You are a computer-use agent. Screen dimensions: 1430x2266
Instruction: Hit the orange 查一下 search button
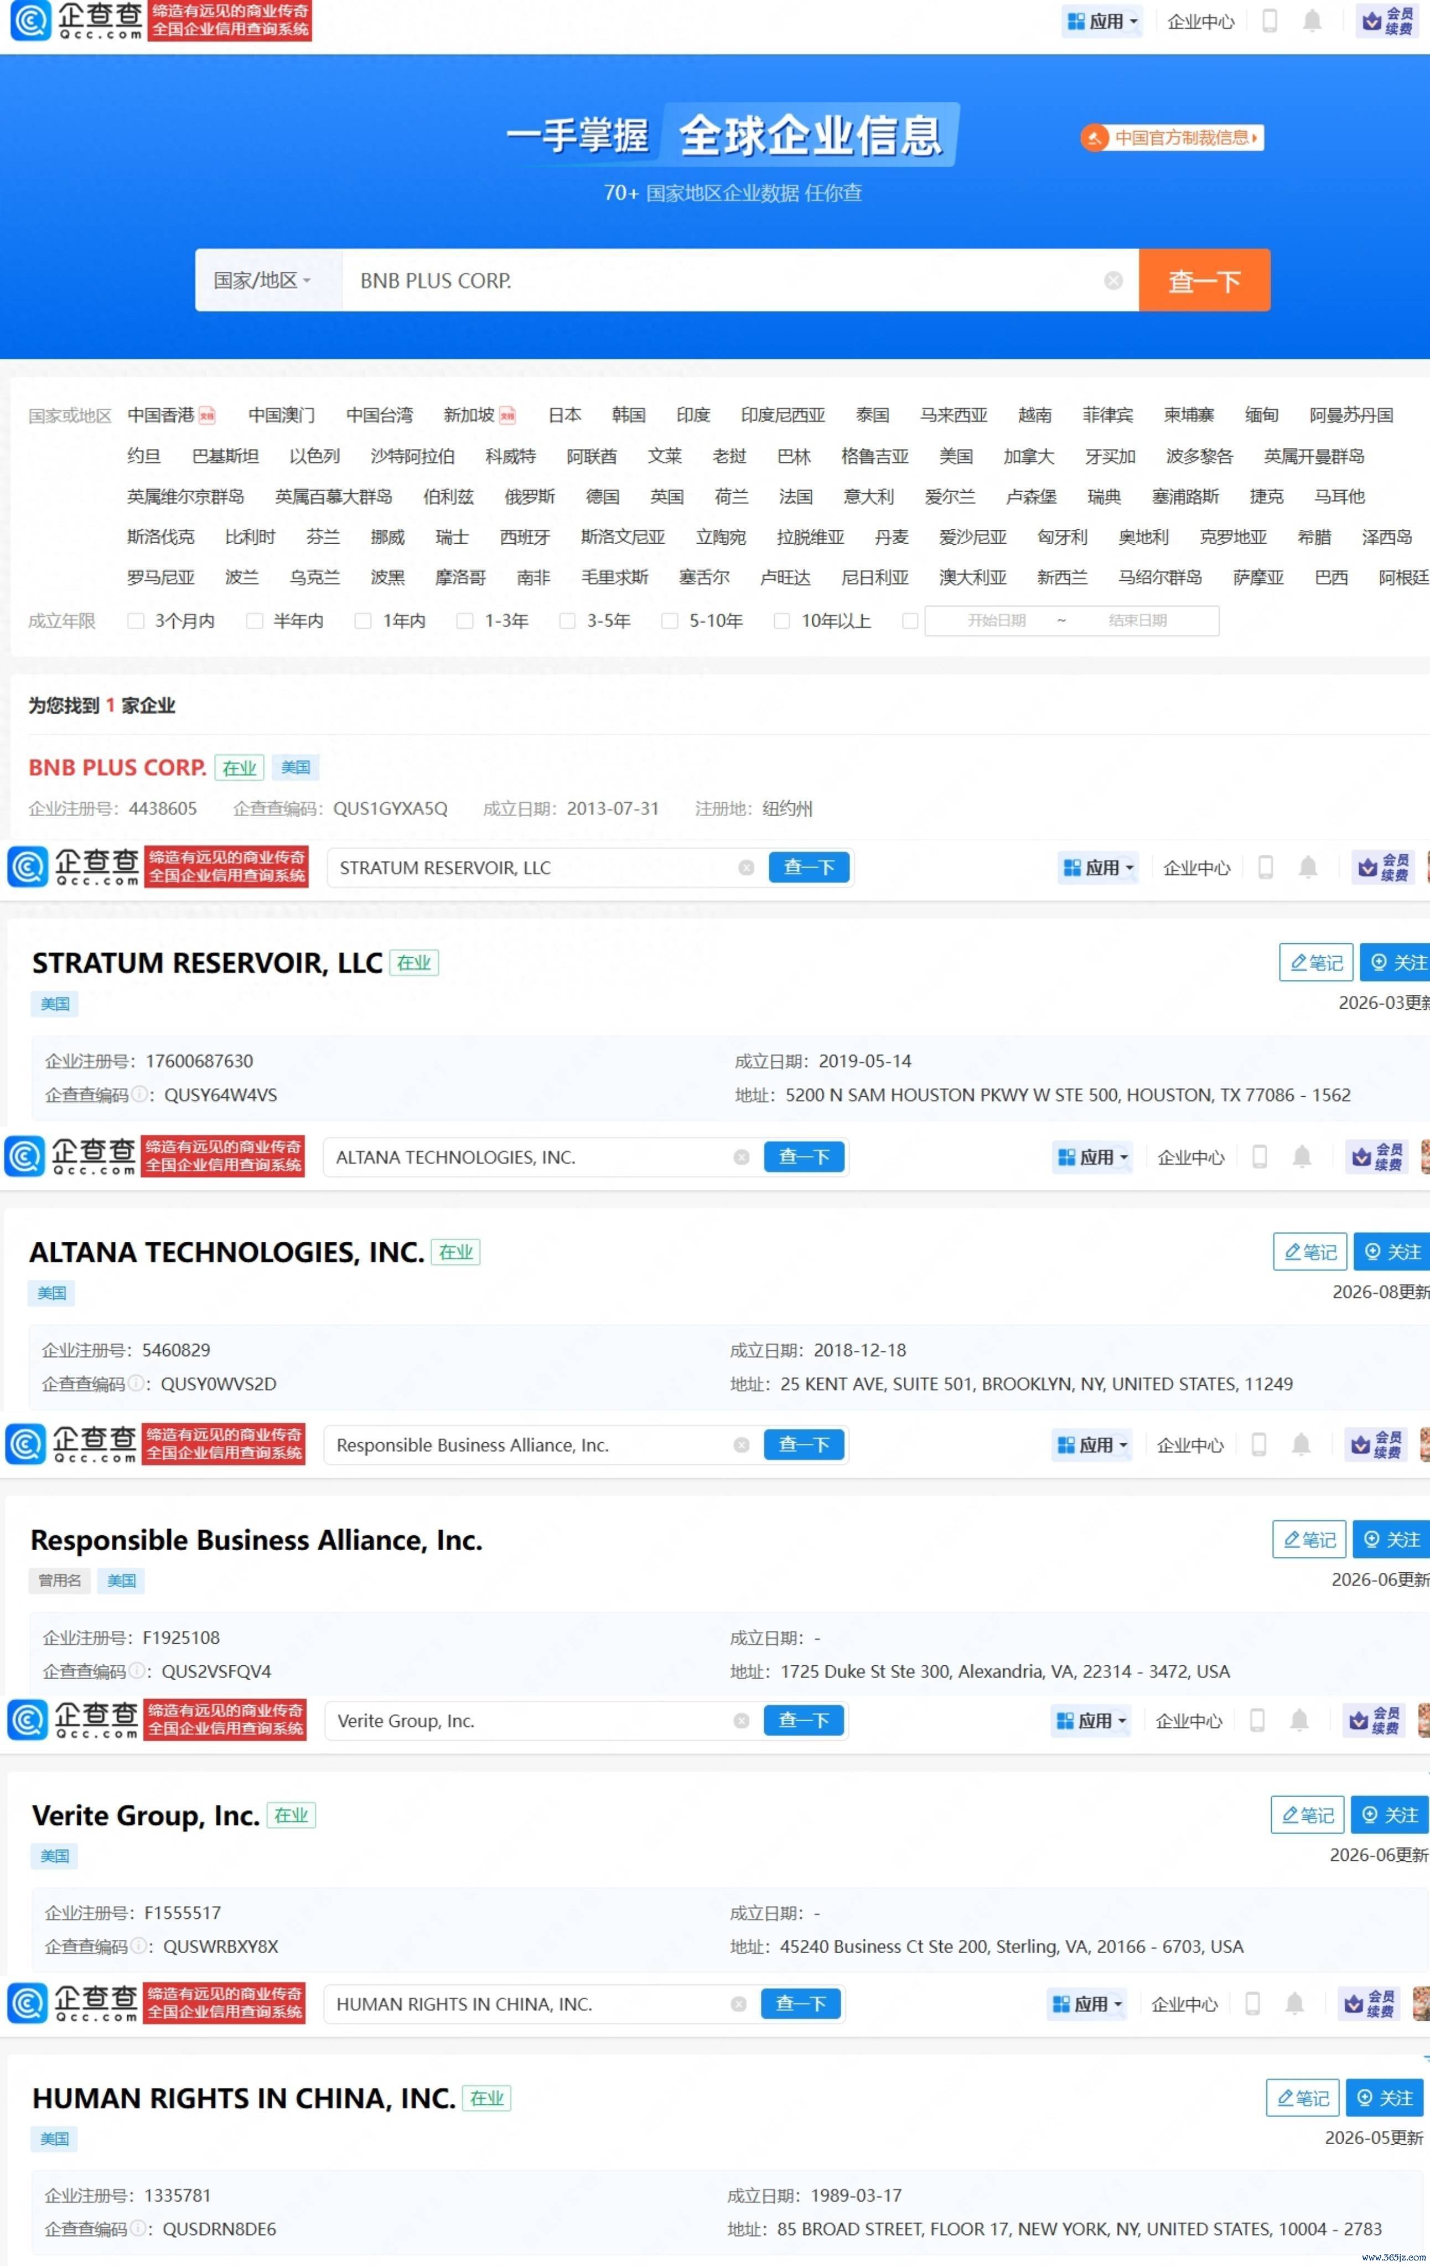click(1204, 281)
